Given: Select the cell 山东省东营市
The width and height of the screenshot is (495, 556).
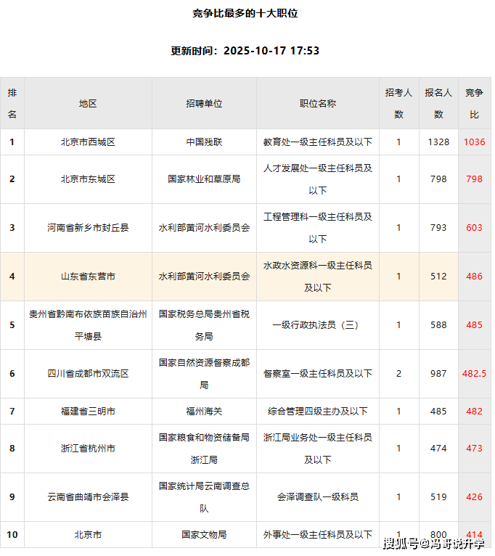Looking at the screenshot, I should (88, 277).
